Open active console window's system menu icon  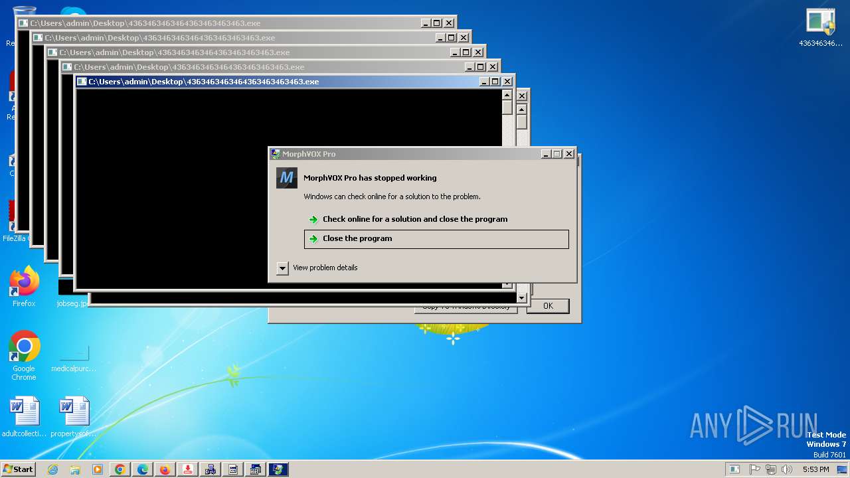82,82
